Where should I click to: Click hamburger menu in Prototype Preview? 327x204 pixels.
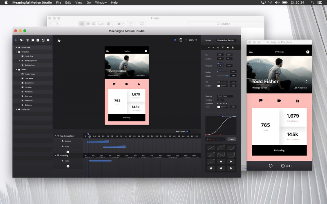click(251, 52)
